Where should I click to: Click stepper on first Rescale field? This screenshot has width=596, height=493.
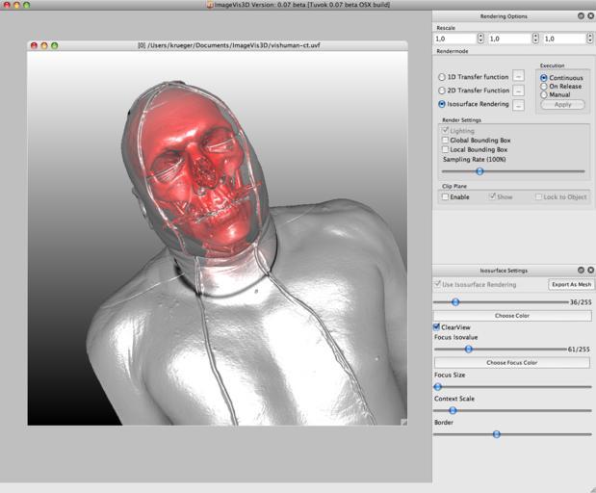point(481,39)
